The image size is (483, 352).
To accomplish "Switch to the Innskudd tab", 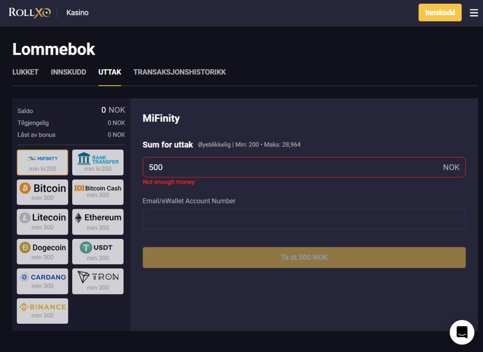I will pyautogui.click(x=68, y=72).
